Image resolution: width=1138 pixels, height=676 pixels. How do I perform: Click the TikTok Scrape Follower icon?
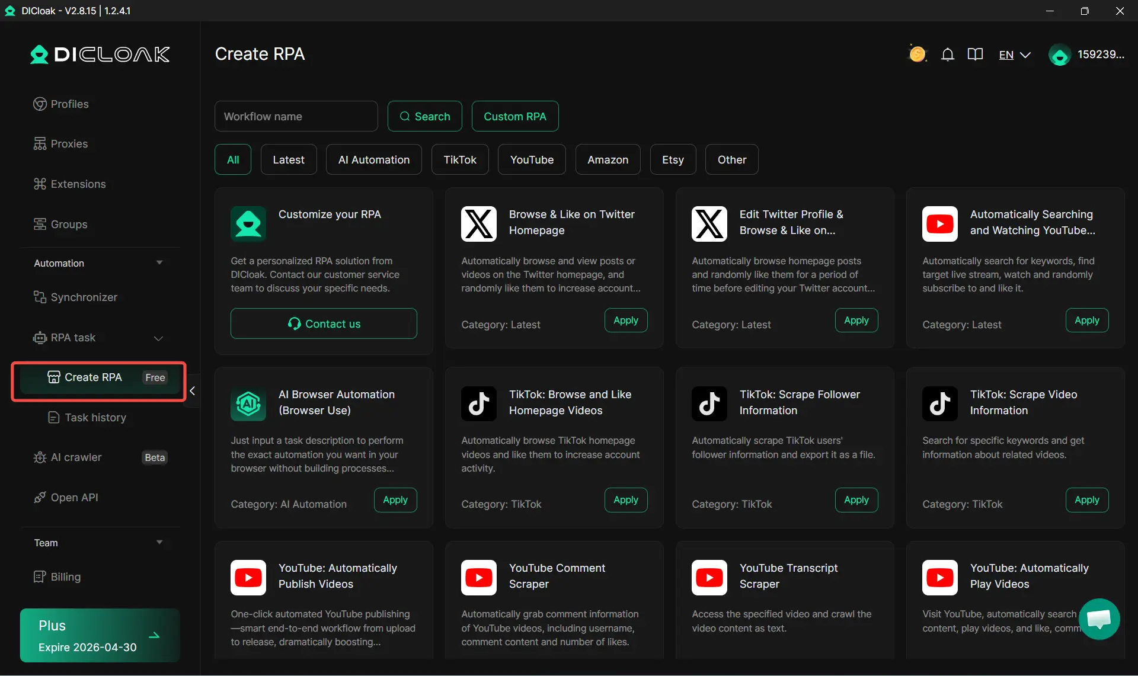click(x=709, y=404)
